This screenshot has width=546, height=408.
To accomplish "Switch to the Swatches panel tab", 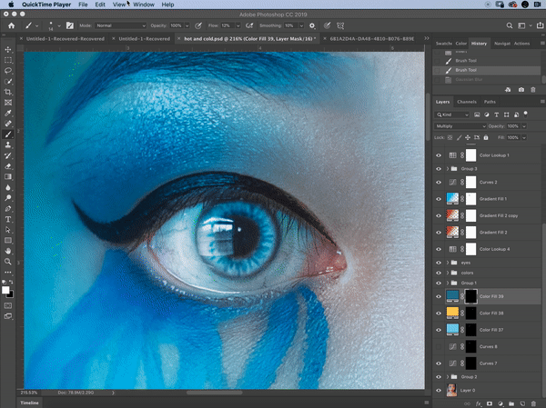I will pyautogui.click(x=444, y=44).
